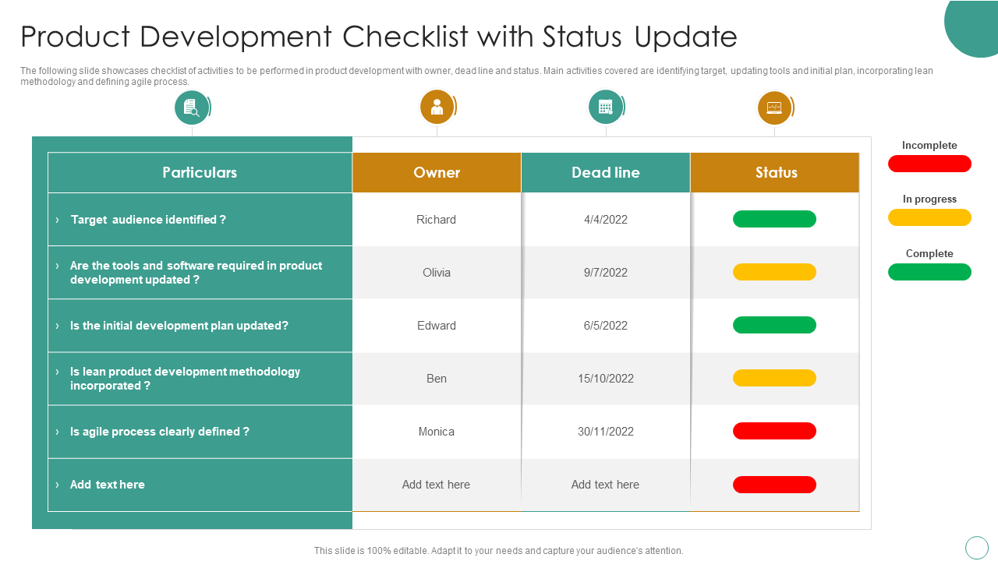Click the In progress legend label

pos(929,199)
